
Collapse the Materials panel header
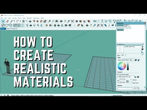click(x=130, y=44)
